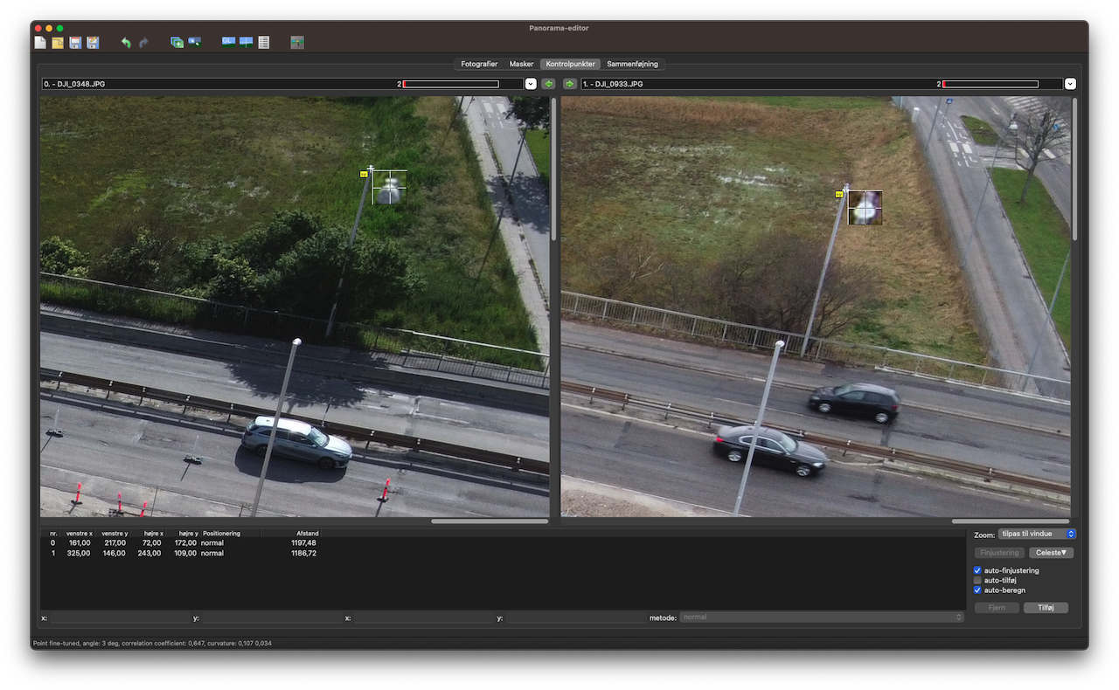Click the Tilføj button
The height and width of the screenshot is (690, 1119).
[x=1046, y=608]
